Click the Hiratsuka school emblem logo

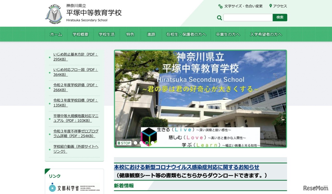pyautogui.click(x=54, y=13)
